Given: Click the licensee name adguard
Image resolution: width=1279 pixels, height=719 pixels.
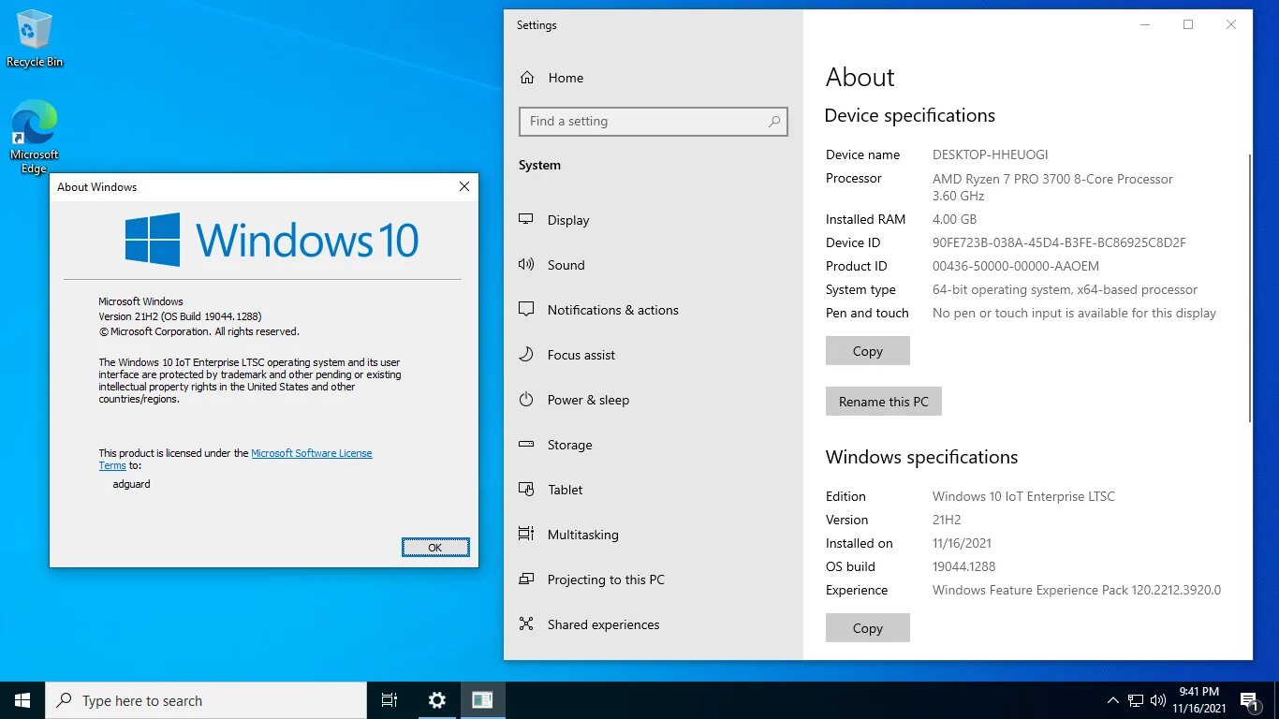Looking at the screenshot, I should 131,484.
